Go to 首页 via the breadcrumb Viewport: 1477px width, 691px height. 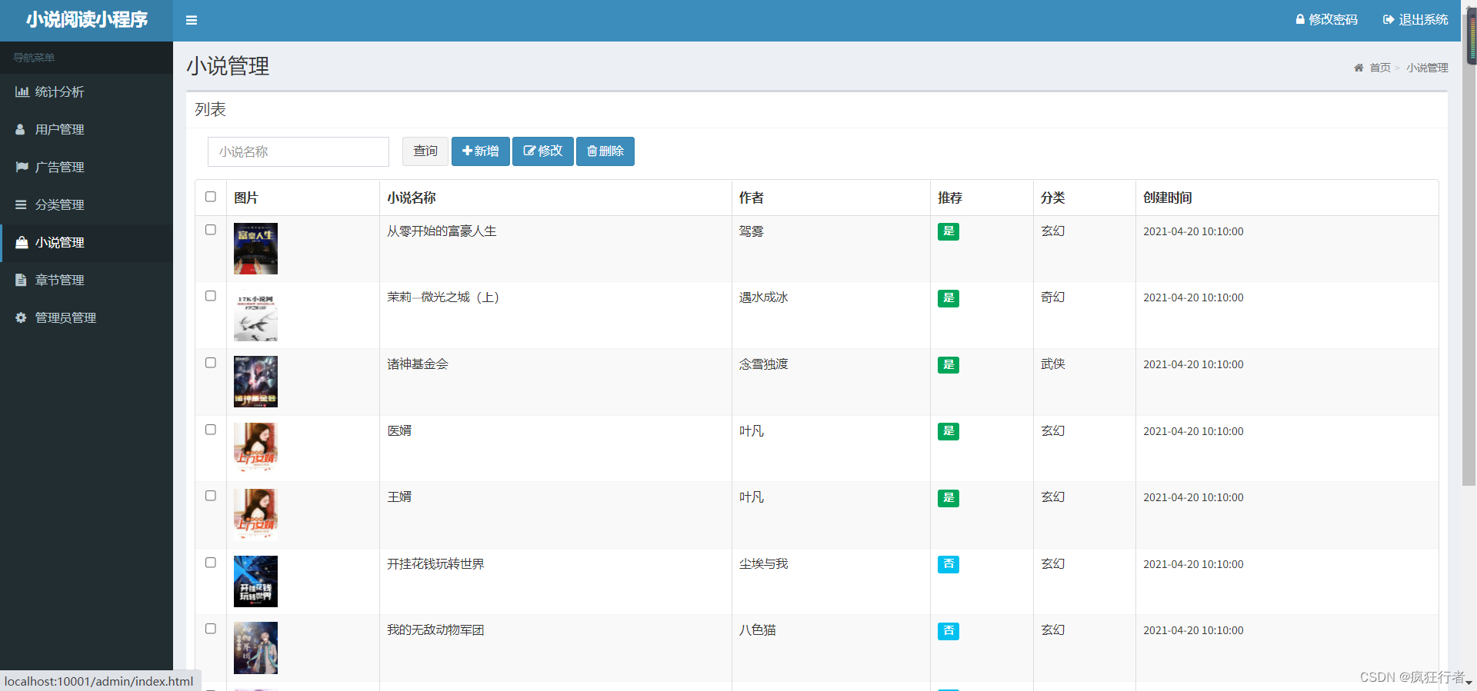1380,68
